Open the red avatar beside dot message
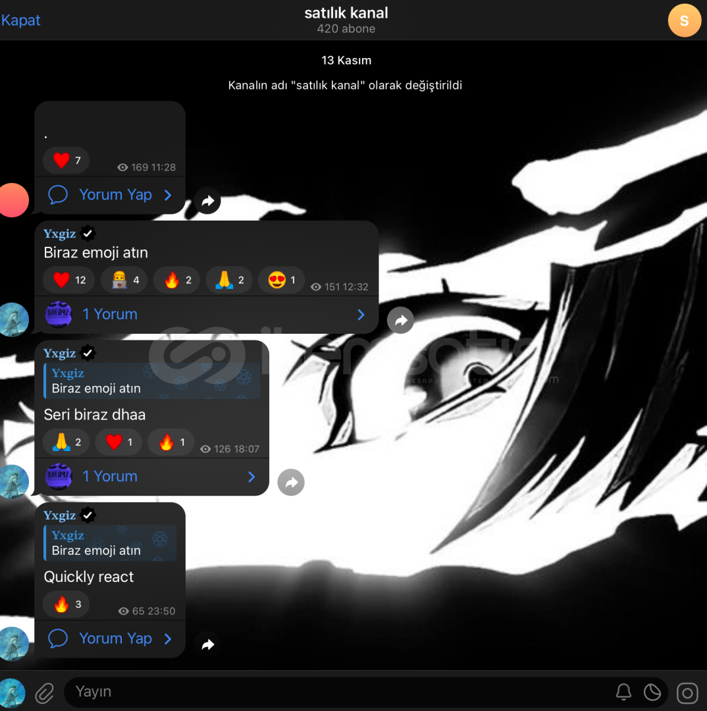Screen dimensions: 707x711 14,200
